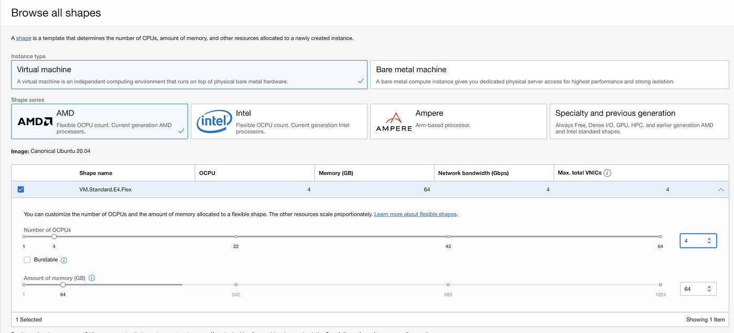Click the memory amount number field
The width and height of the screenshot is (734, 333).
698,289
